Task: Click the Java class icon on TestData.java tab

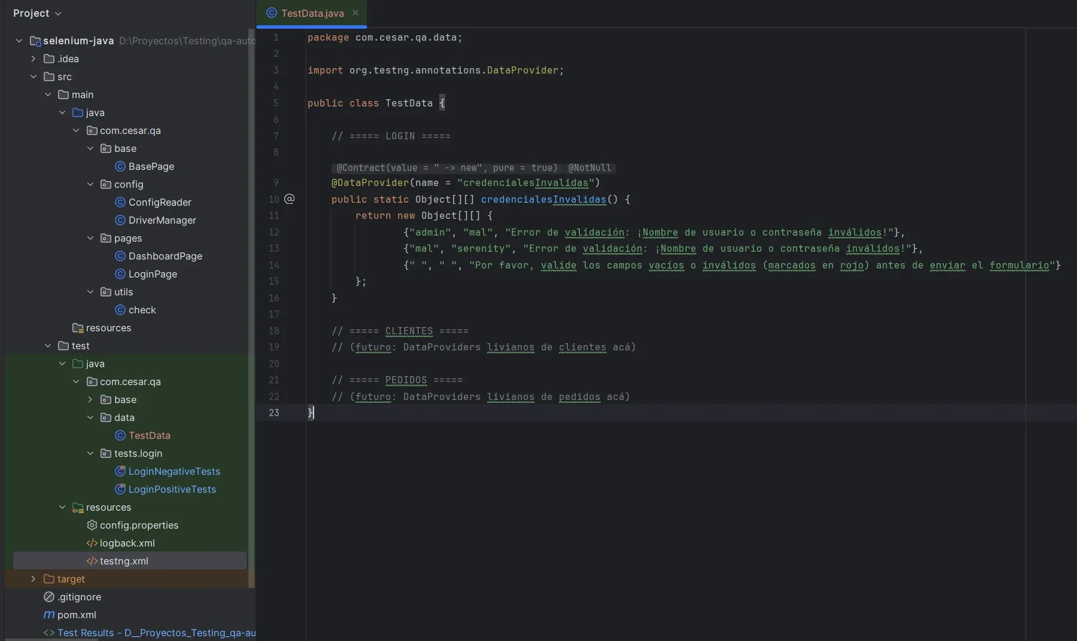Action: [x=272, y=13]
